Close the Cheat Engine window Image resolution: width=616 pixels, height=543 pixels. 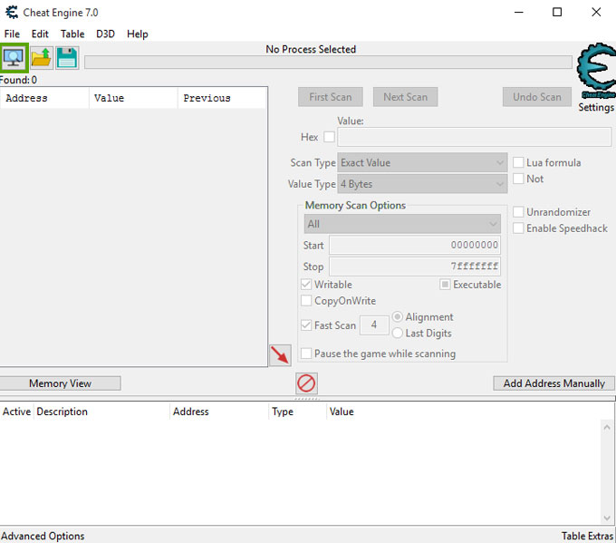pos(596,12)
